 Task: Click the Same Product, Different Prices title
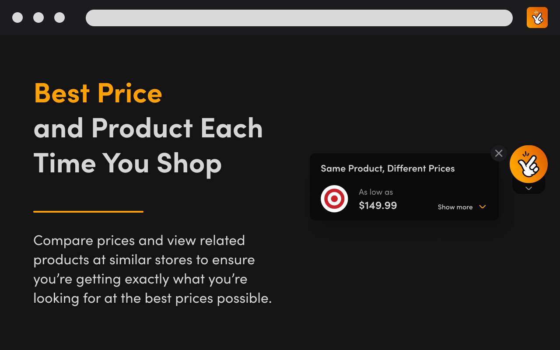(x=388, y=168)
